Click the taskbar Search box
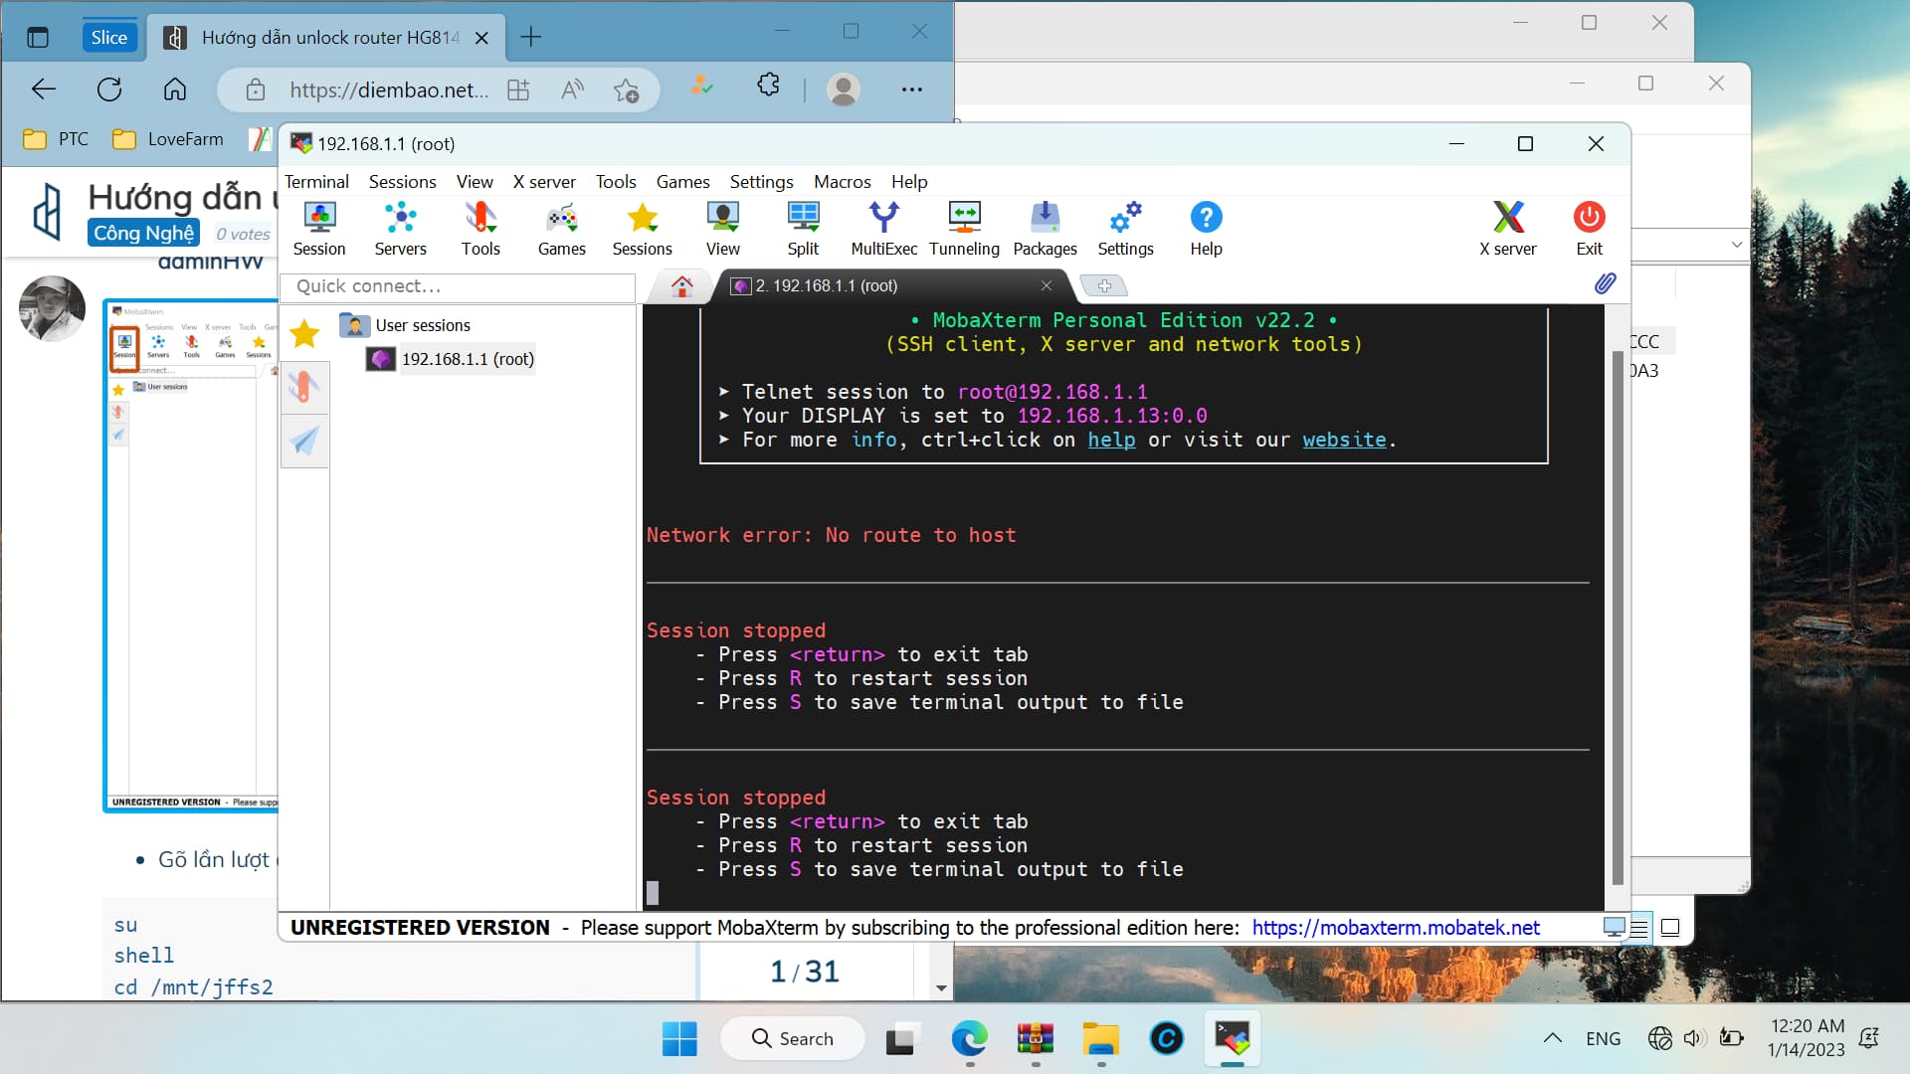 793,1039
